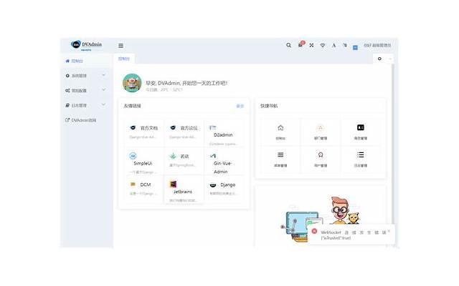Image resolution: width=459 pixels, height=286 pixels.
Task: Click the DVAdmin logo
Action: tap(86, 44)
